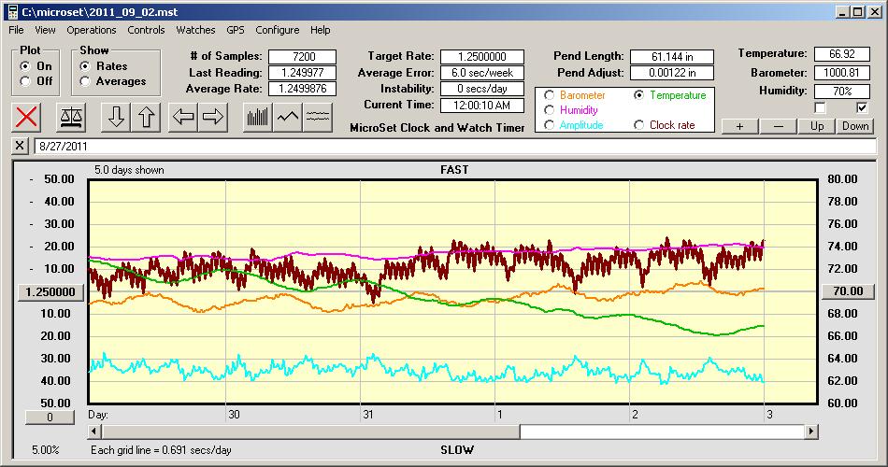This screenshot has width=888, height=467.
Task: Click the Last Reading field
Action: (303, 73)
